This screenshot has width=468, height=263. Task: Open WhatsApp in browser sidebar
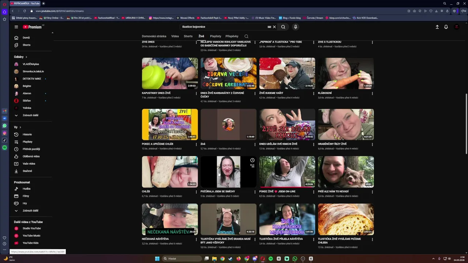pos(4,126)
